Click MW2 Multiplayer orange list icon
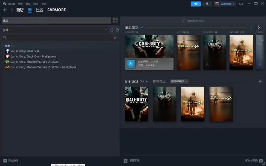This screenshot has width=266, height=166. pyautogui.click(x=7, y=67)
